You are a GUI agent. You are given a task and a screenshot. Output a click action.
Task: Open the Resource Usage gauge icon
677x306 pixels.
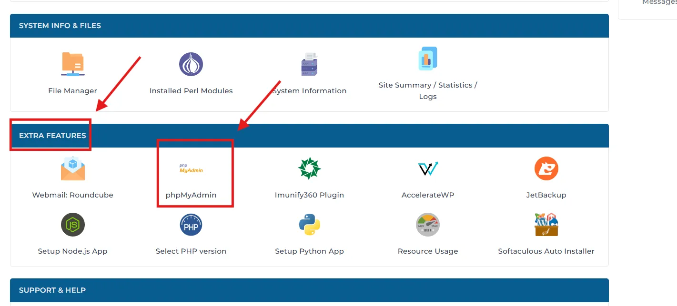click(427, 225)
